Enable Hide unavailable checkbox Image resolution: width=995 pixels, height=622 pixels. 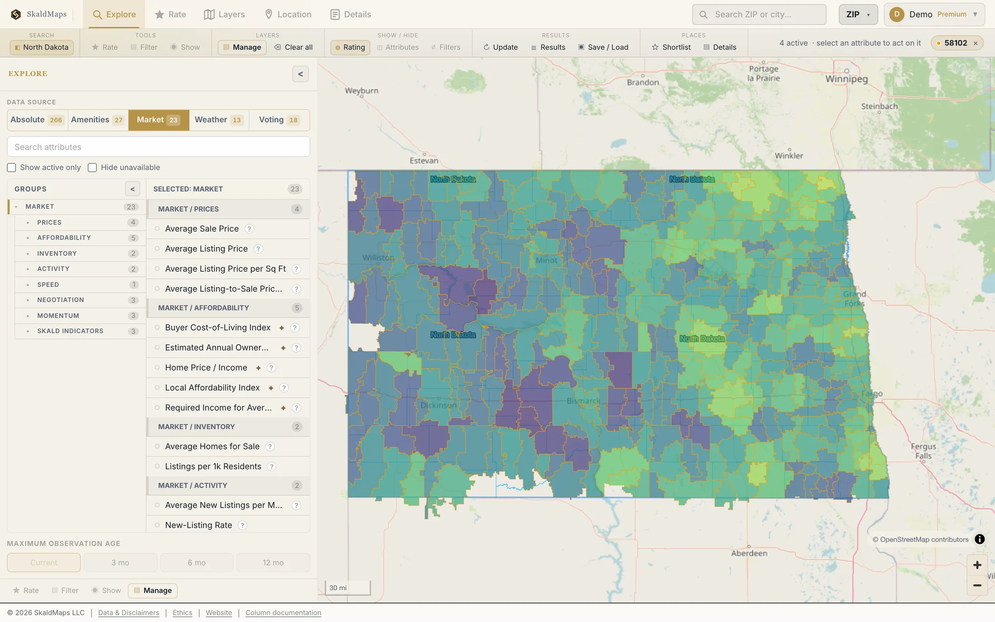[92, 168]
